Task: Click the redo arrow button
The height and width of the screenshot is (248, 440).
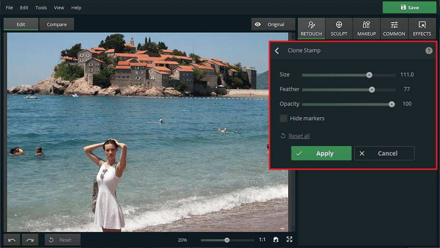Action: [30, 240]
